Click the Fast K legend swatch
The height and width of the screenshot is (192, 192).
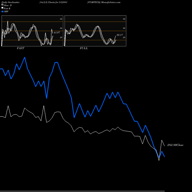2,8
